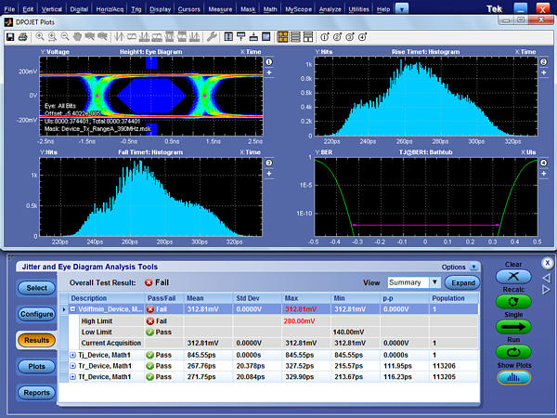Click the wrench settings icon in toolbar
Viewport: 557px width, 418px height.
[x=213, y=36]
